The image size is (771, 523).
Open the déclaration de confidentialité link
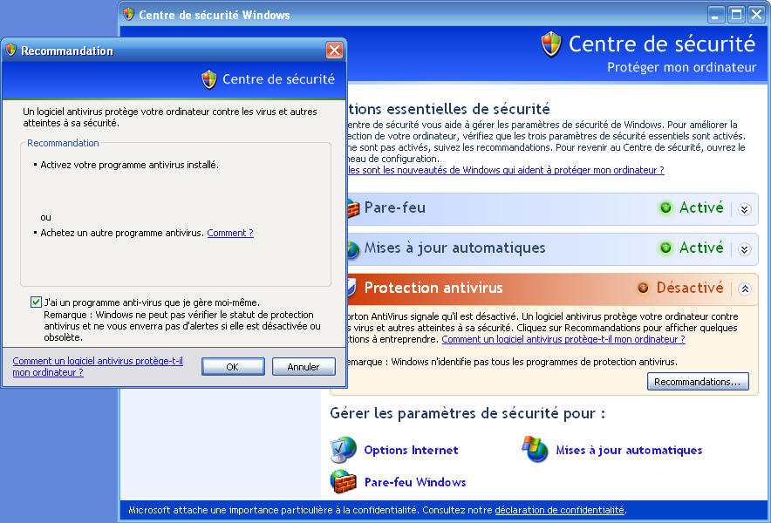point(559,510)
